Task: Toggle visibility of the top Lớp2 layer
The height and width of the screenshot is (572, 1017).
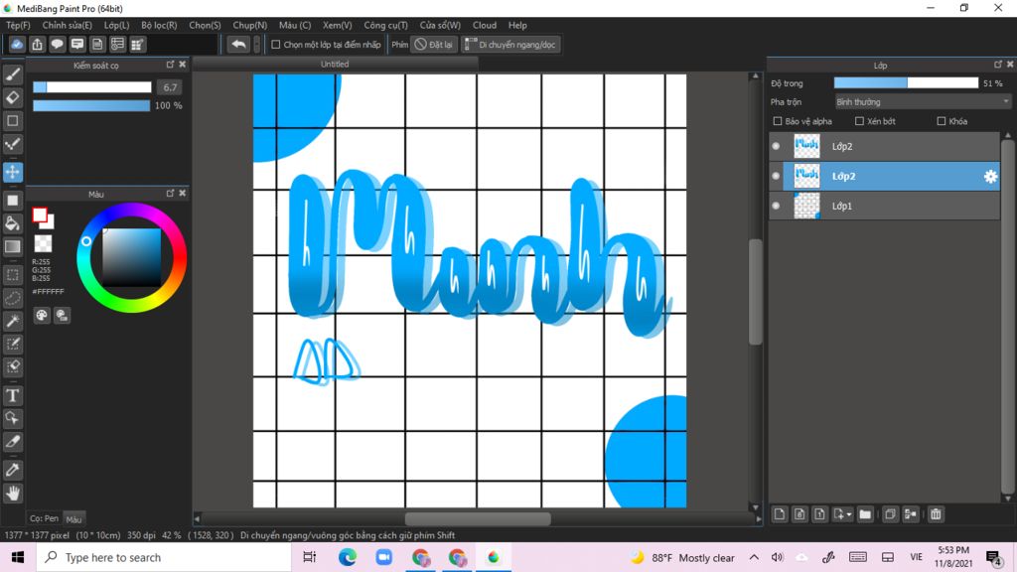Action: pyautogui.click(x=776, y=146)
